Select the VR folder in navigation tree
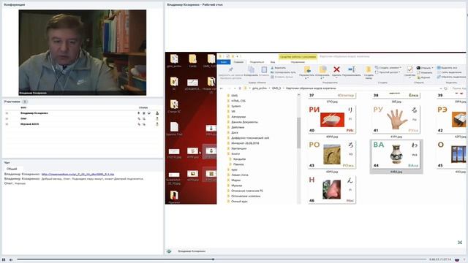The width and height of the screenshot is (468, 263). tap(233, 111)
